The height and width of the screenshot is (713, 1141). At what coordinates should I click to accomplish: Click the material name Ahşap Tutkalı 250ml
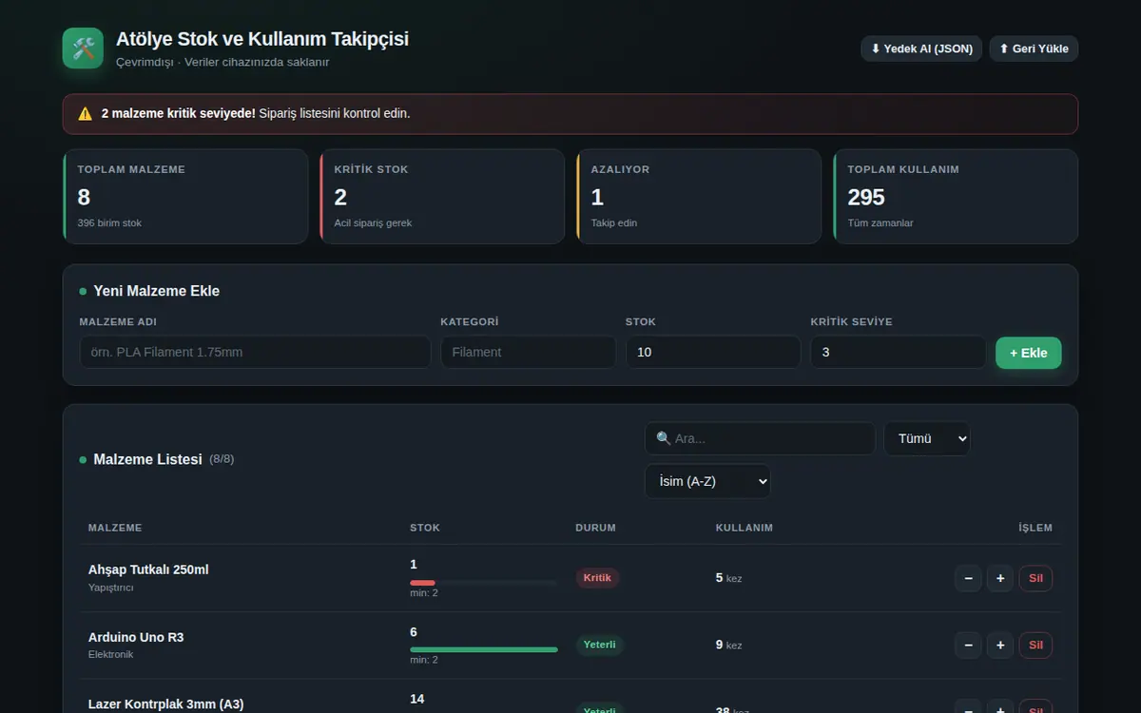148,569
